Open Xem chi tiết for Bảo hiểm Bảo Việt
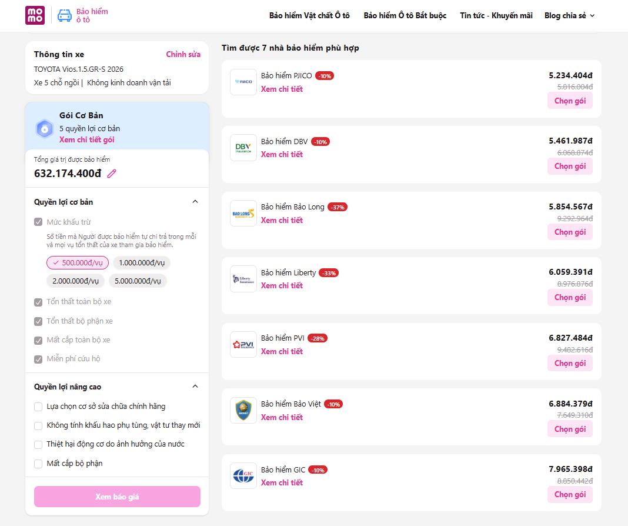 pyautogui.click(x=282, y=417)
